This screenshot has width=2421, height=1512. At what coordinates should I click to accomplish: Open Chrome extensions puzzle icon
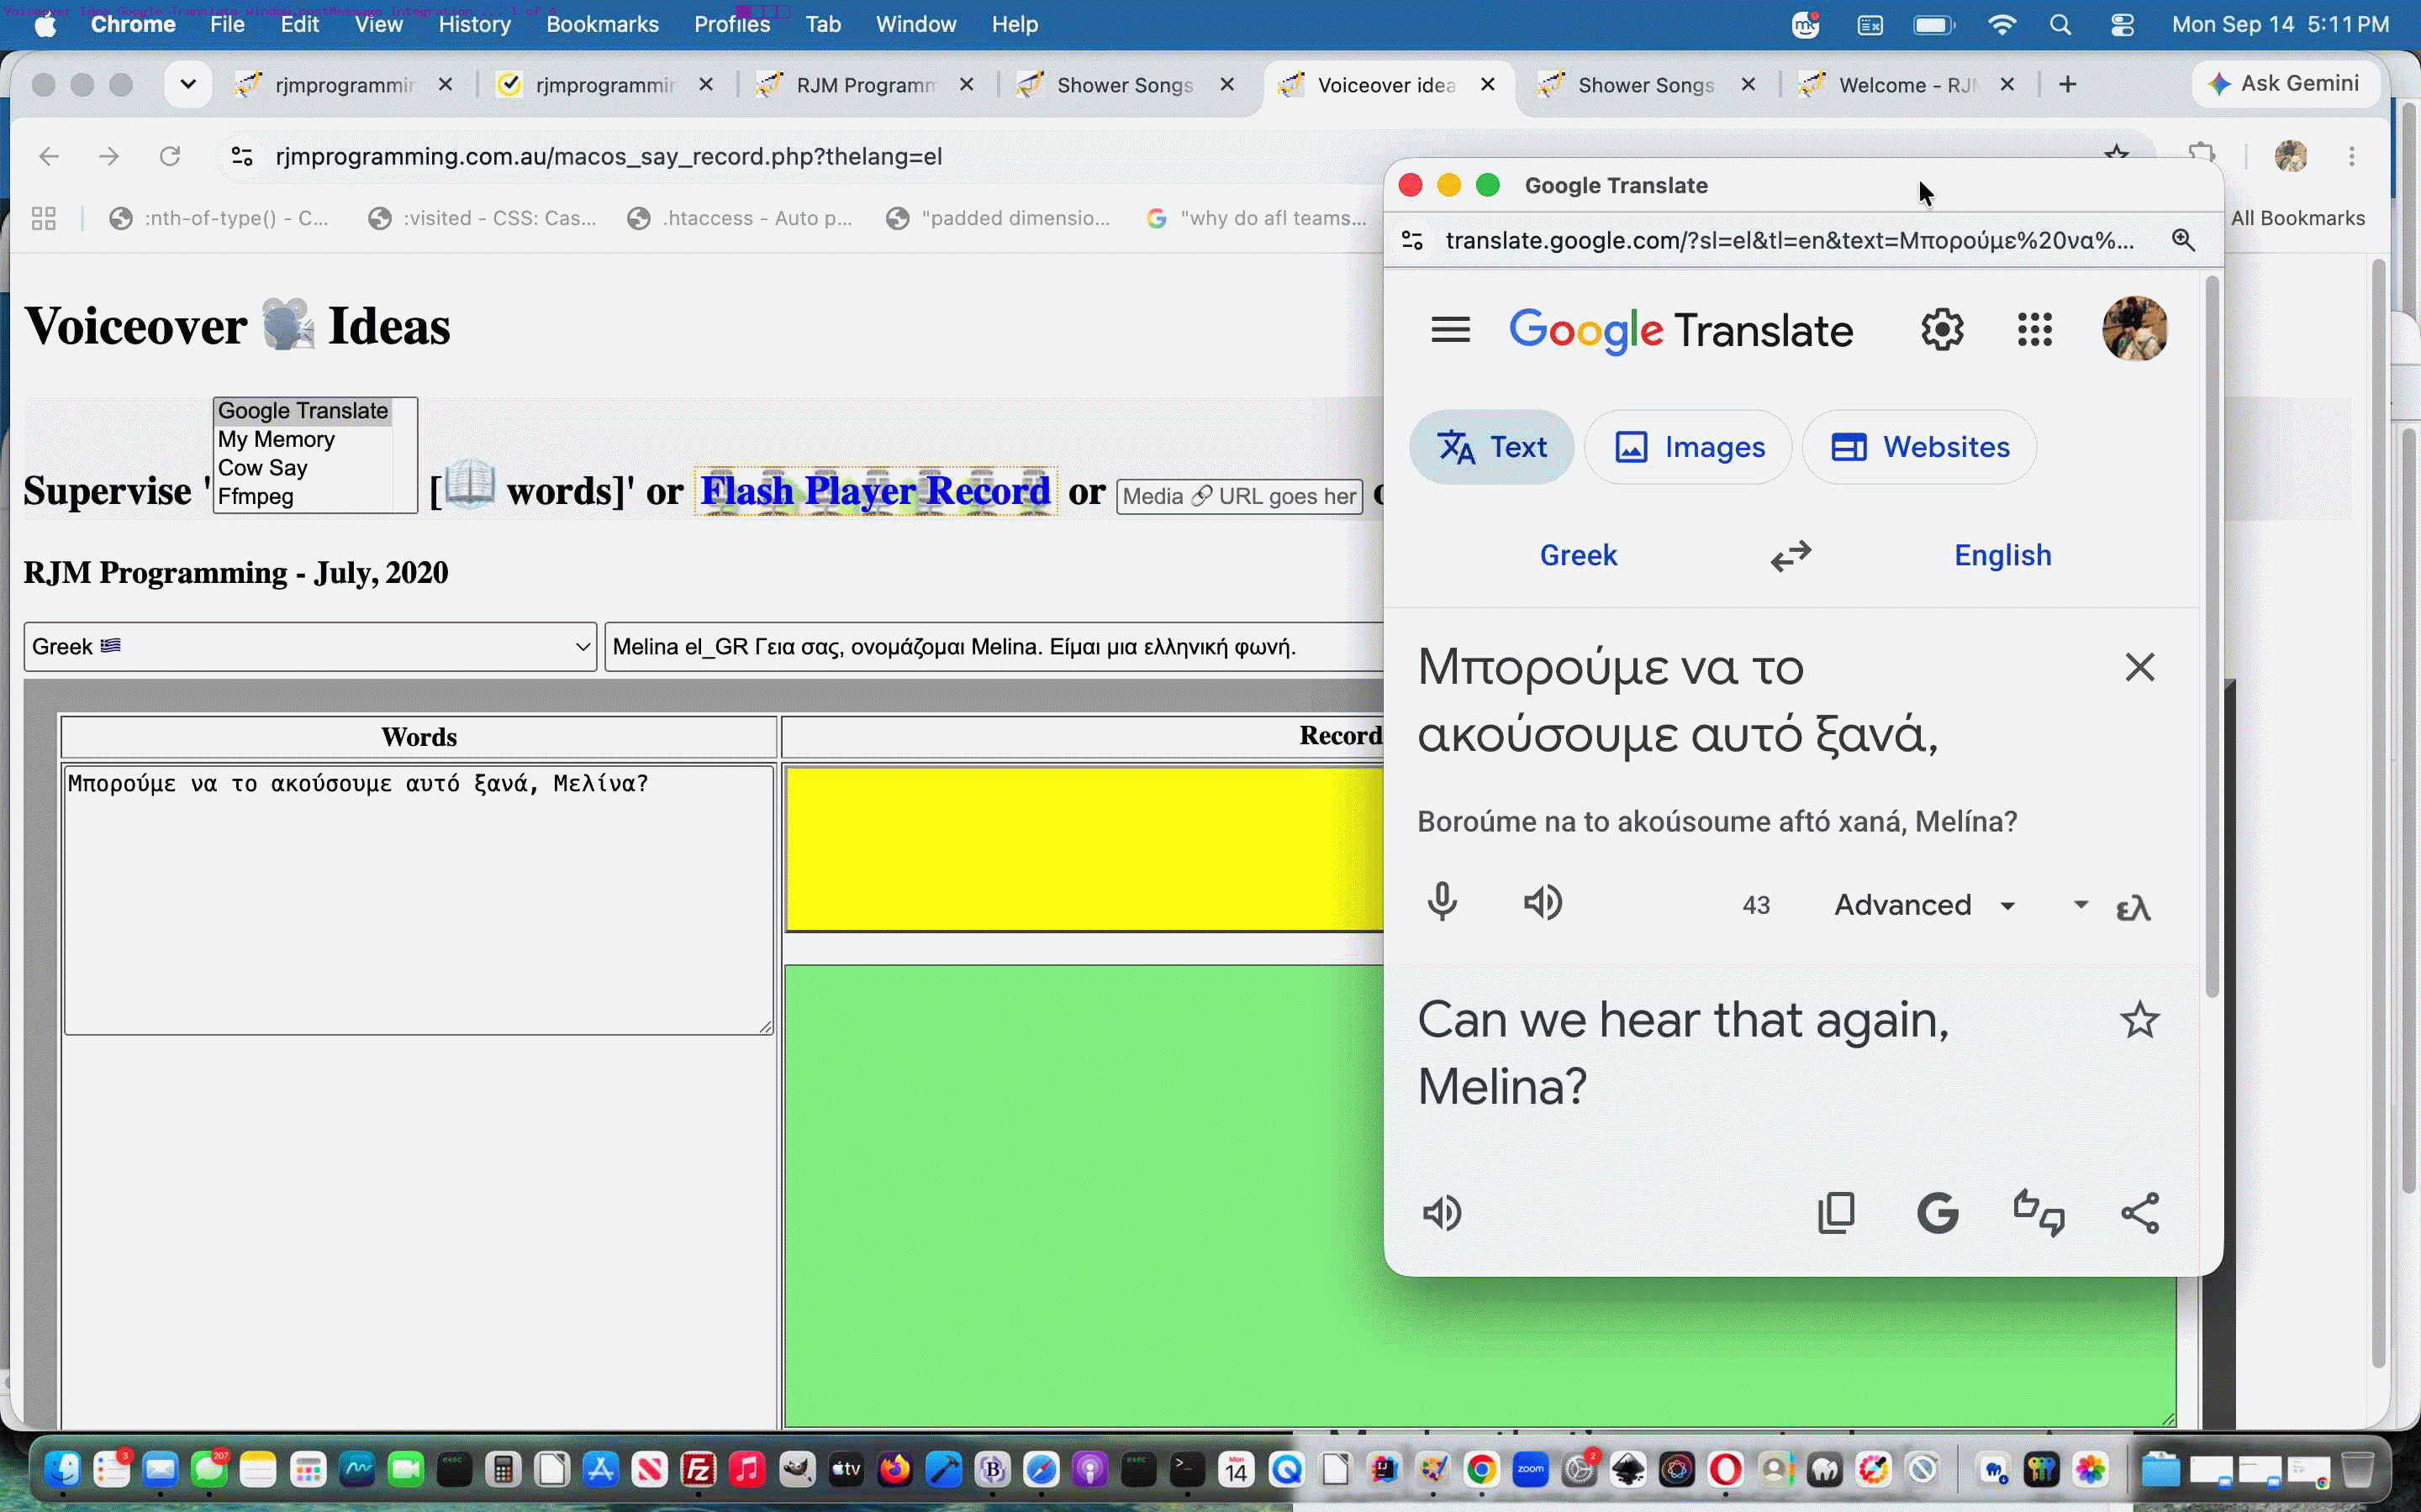click(2201, 154)
